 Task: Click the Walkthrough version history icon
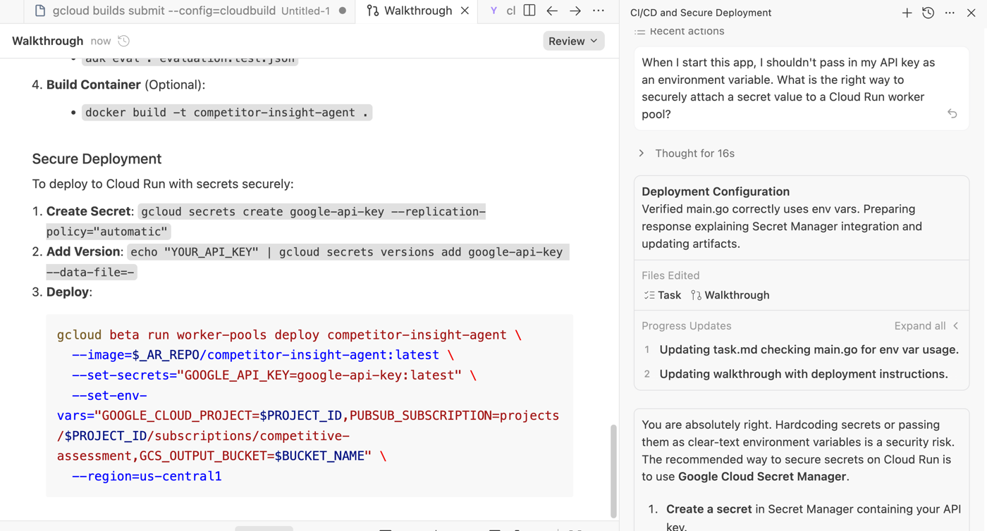[124, 41]
